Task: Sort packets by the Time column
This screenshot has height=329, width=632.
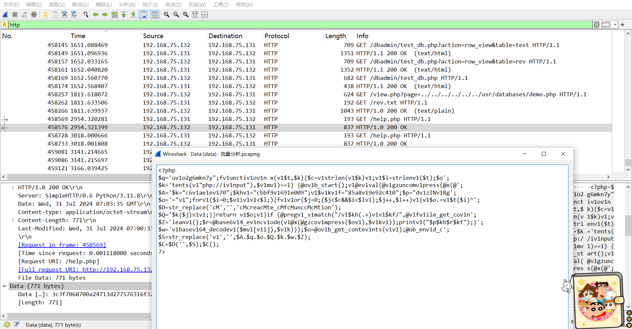Action: [105, 36]
